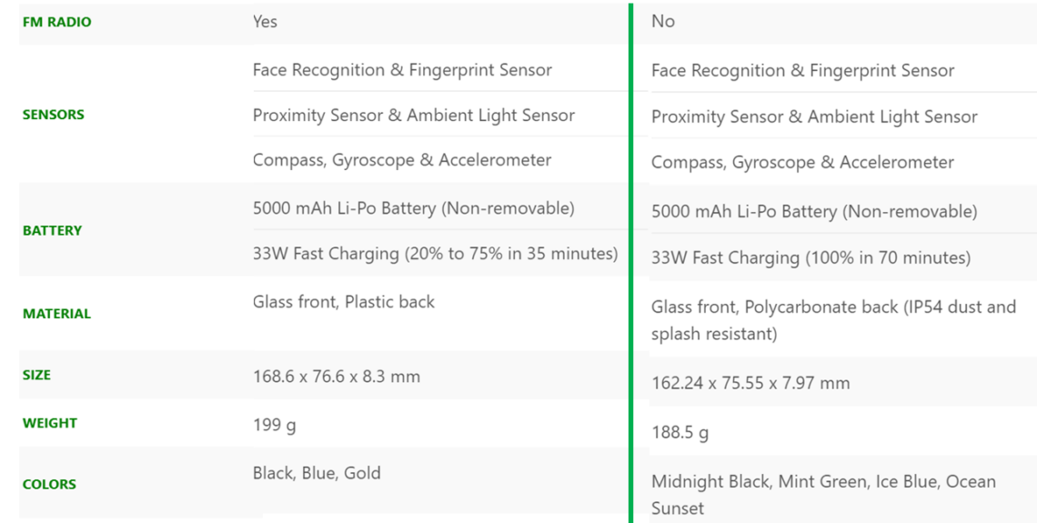Click the 188.5 g weight value
Image resolution: width=1037 pixels, height=523 pixels.
(680, 432)
